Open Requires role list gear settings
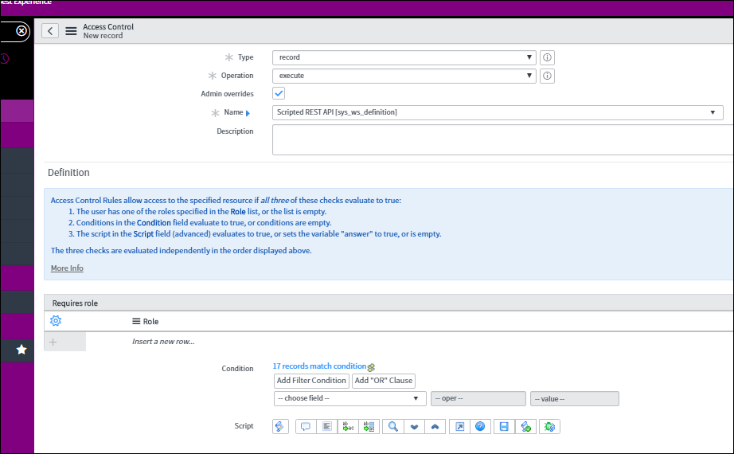The width and height of the screenshot is (734, 454). coord(56,321)
